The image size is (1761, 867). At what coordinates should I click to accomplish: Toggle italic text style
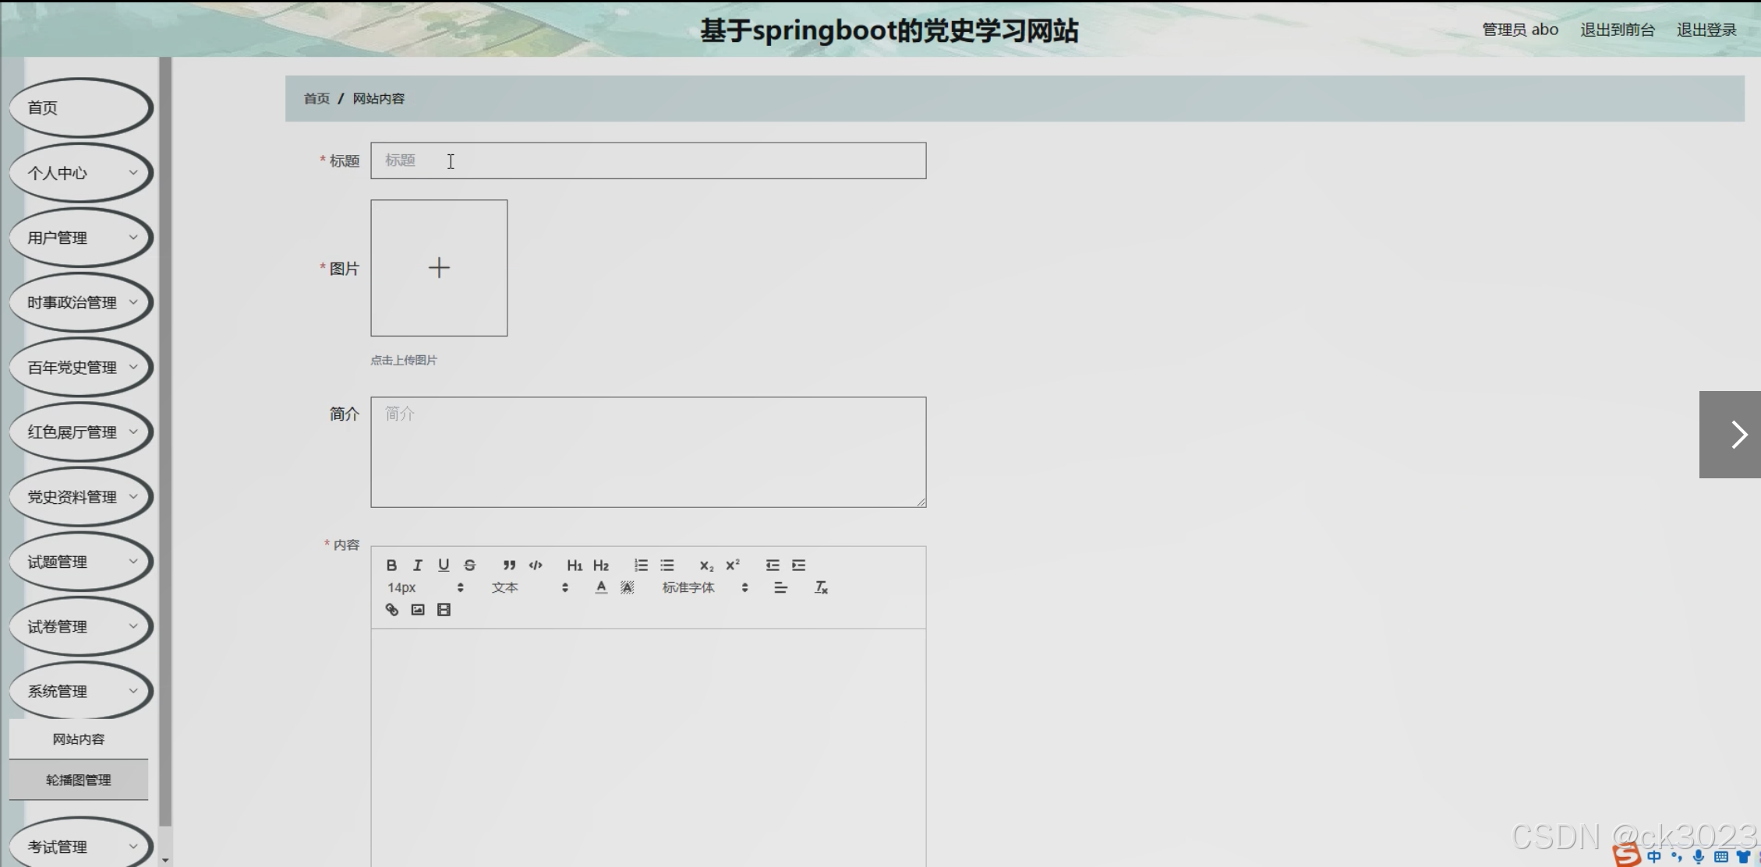pyautogui.click(x=418, y=565)
